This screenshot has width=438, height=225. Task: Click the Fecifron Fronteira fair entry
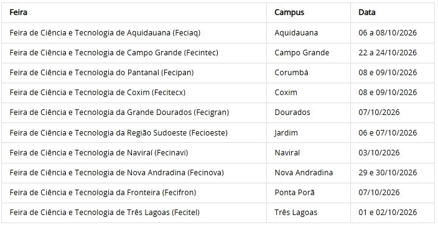pos(103,192)
